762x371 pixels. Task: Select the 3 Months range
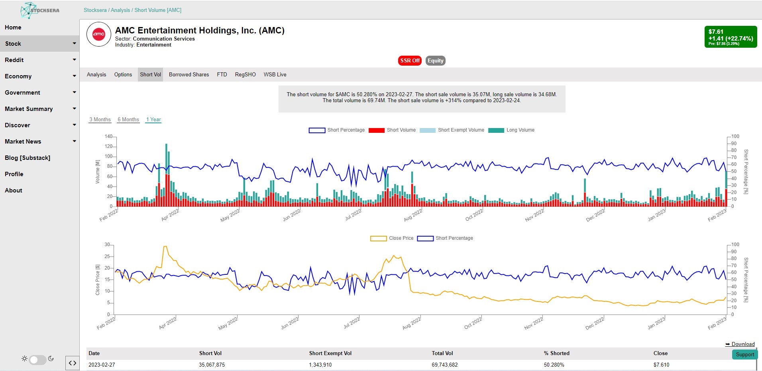click(100, 120)
